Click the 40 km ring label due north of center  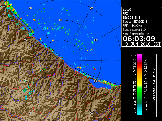(61, 20)
